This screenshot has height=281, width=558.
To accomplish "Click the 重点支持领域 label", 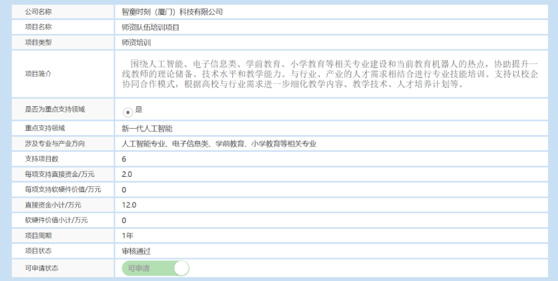I will (x=45, y=128).
